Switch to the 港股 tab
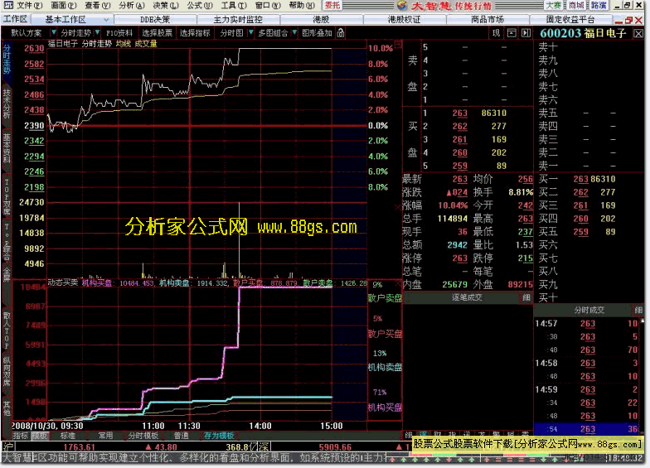The height and width of the screenshot is (468, 650). click(321, 20)
